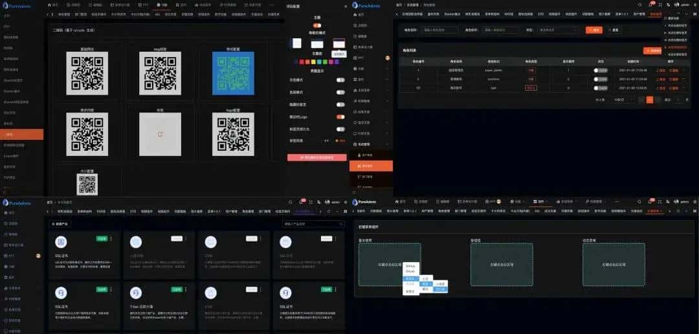Click translation icon in role management window header
This screenshot has height=334, width=699.
point(668,5)
